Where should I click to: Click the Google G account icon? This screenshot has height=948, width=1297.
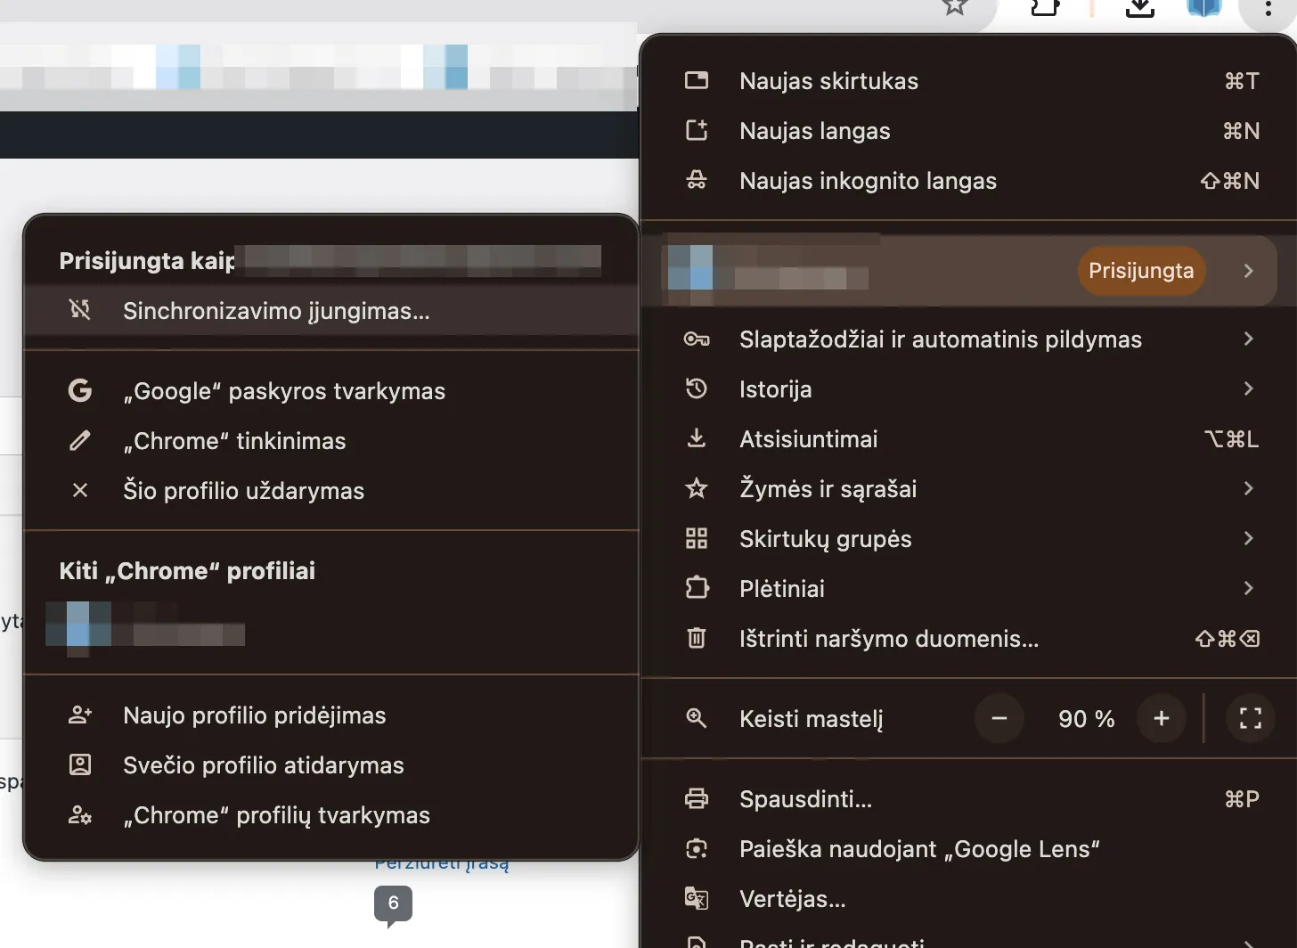pos(80,391)
